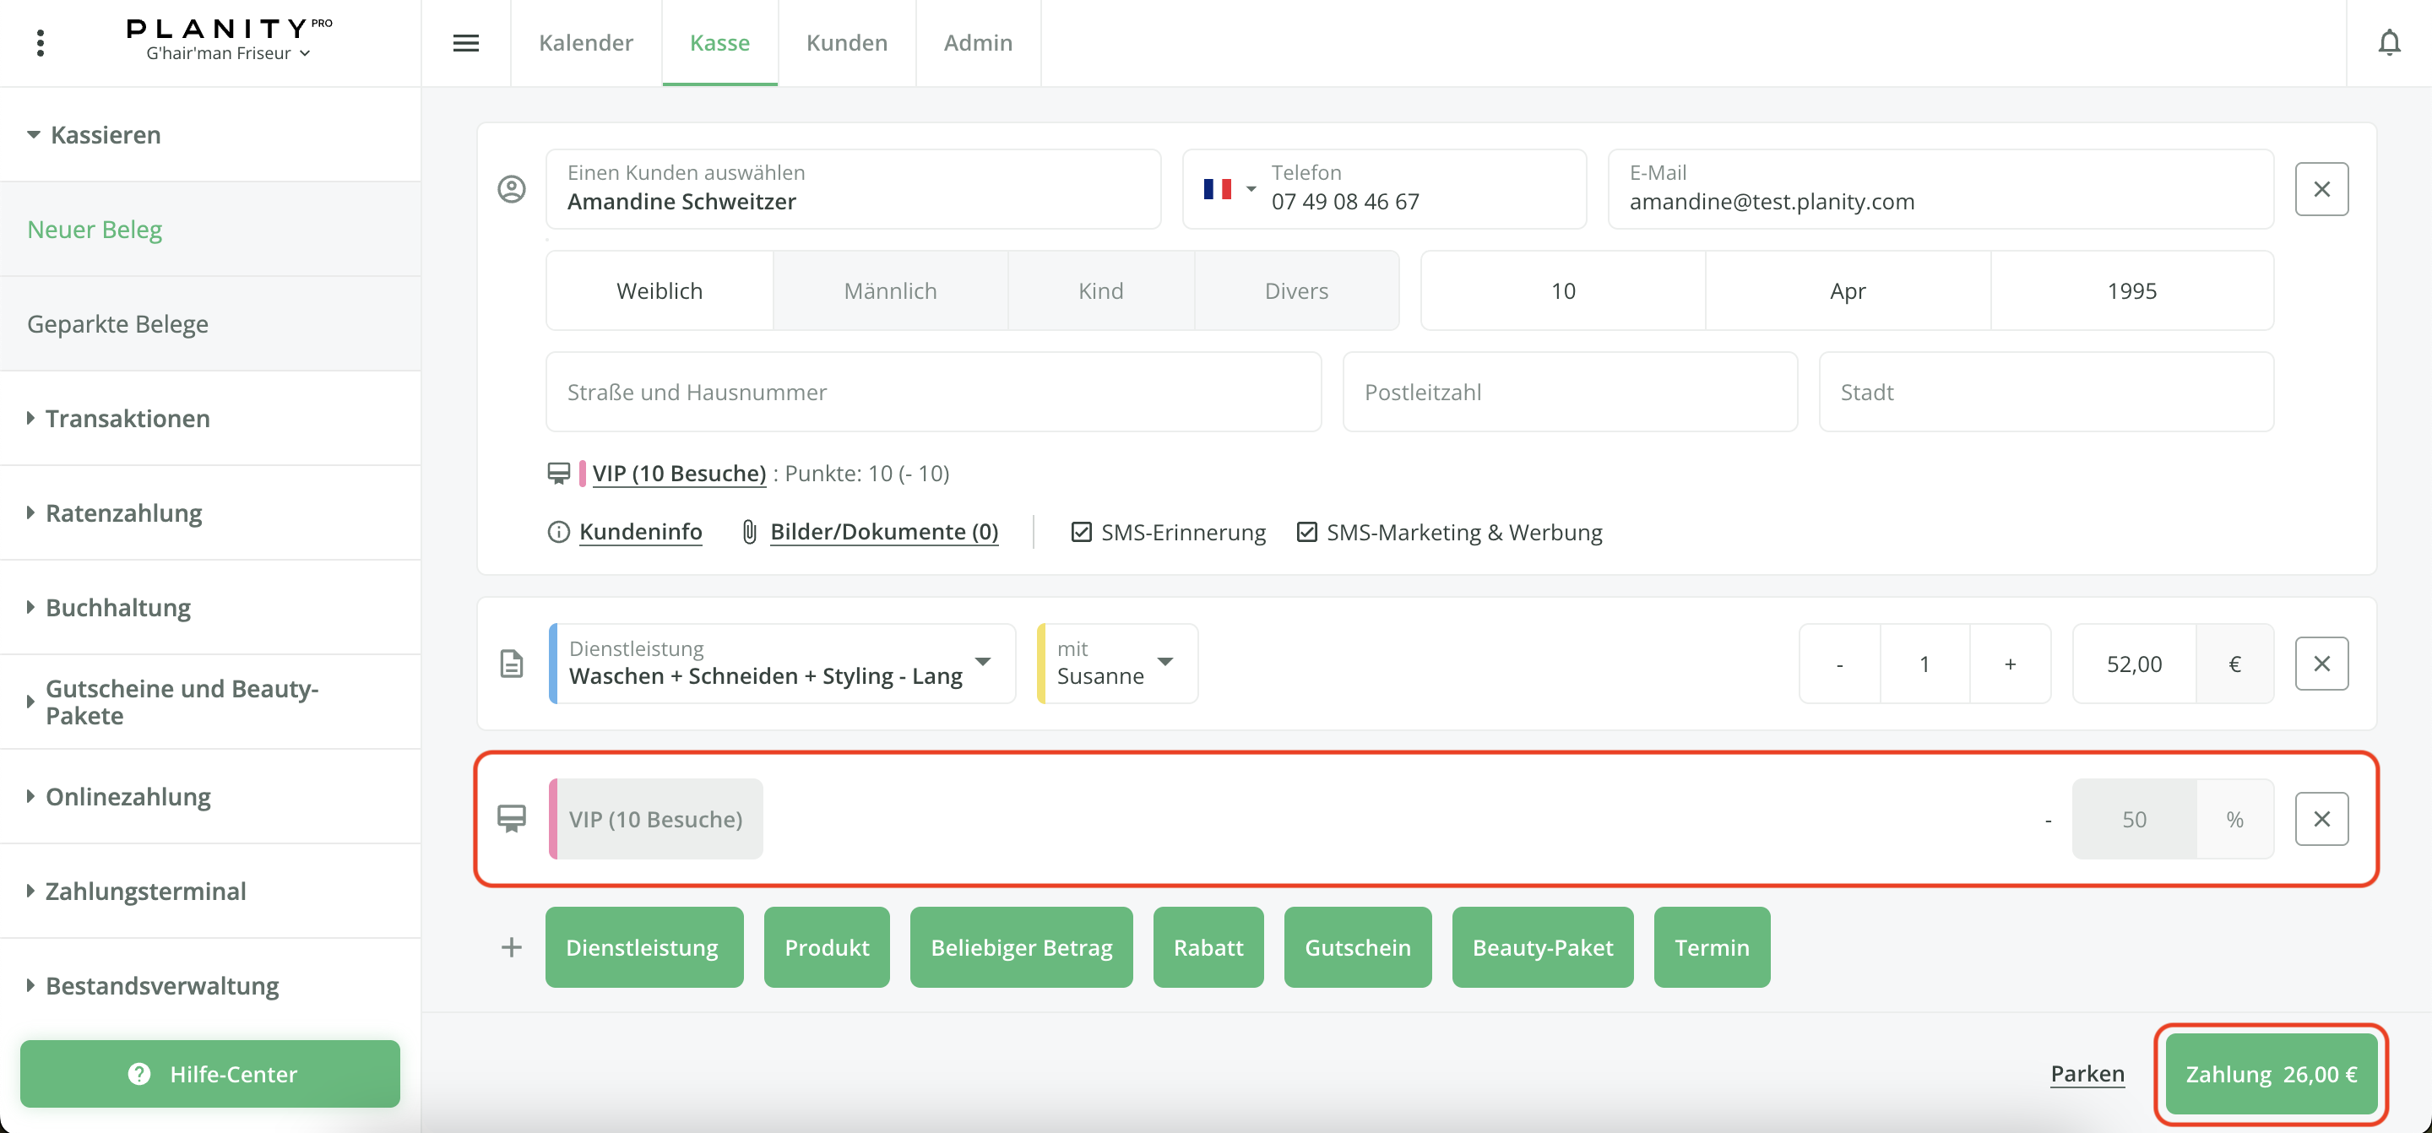Open the phone country flag dropdown
The width and height of the screenshot is (2432, 1133).
pyautogui.click(x=1229, y=189)
